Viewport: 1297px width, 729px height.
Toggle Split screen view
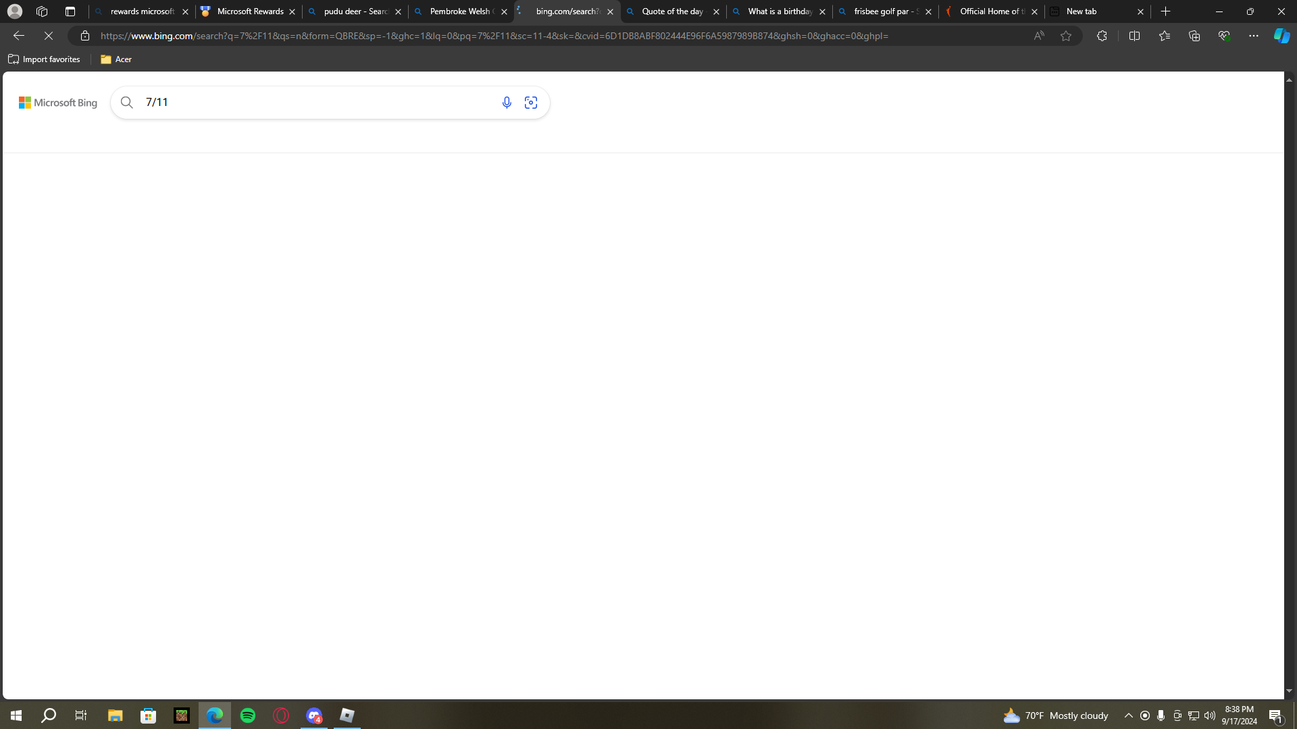1134,36
